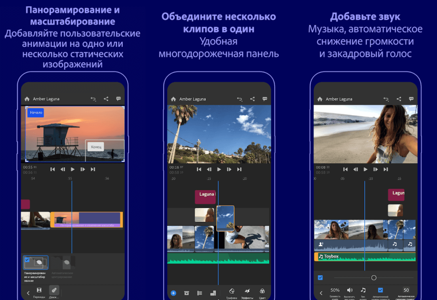Open comments icon in the right phone
The width and height of the screenshot is (437, 300).
[x=411, y=99]
